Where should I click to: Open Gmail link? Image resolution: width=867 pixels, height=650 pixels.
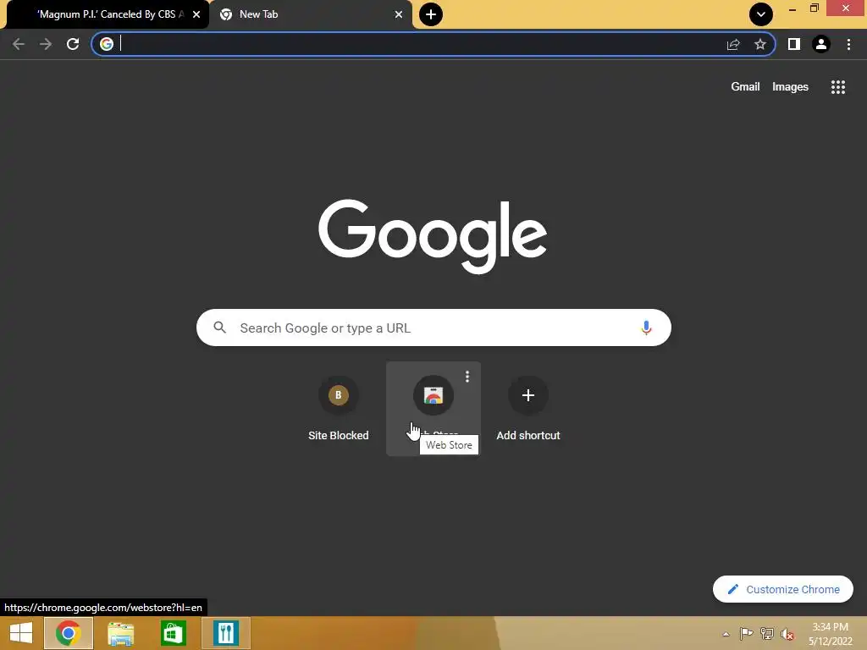[x=745, y=87]
